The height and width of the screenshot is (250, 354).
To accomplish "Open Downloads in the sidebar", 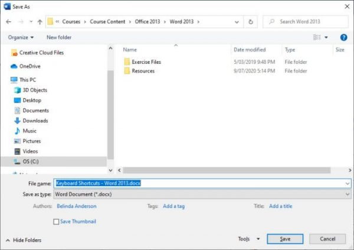I will click(31, 121).
